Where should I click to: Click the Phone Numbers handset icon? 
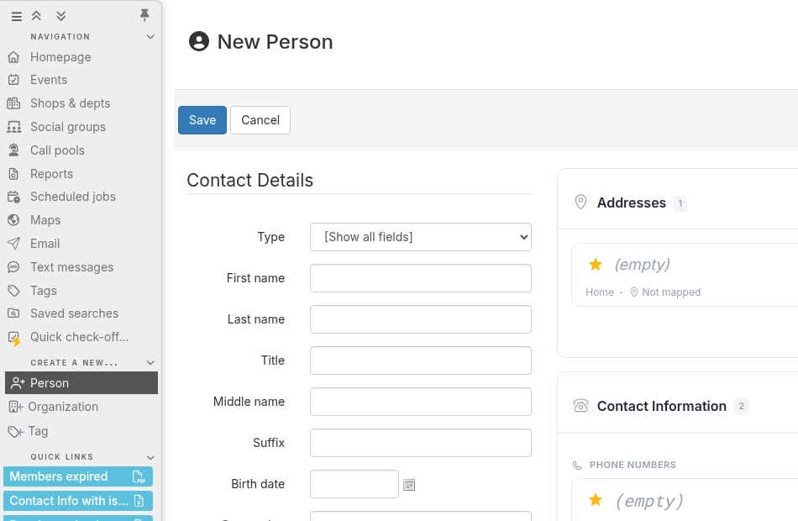point(577,465)
